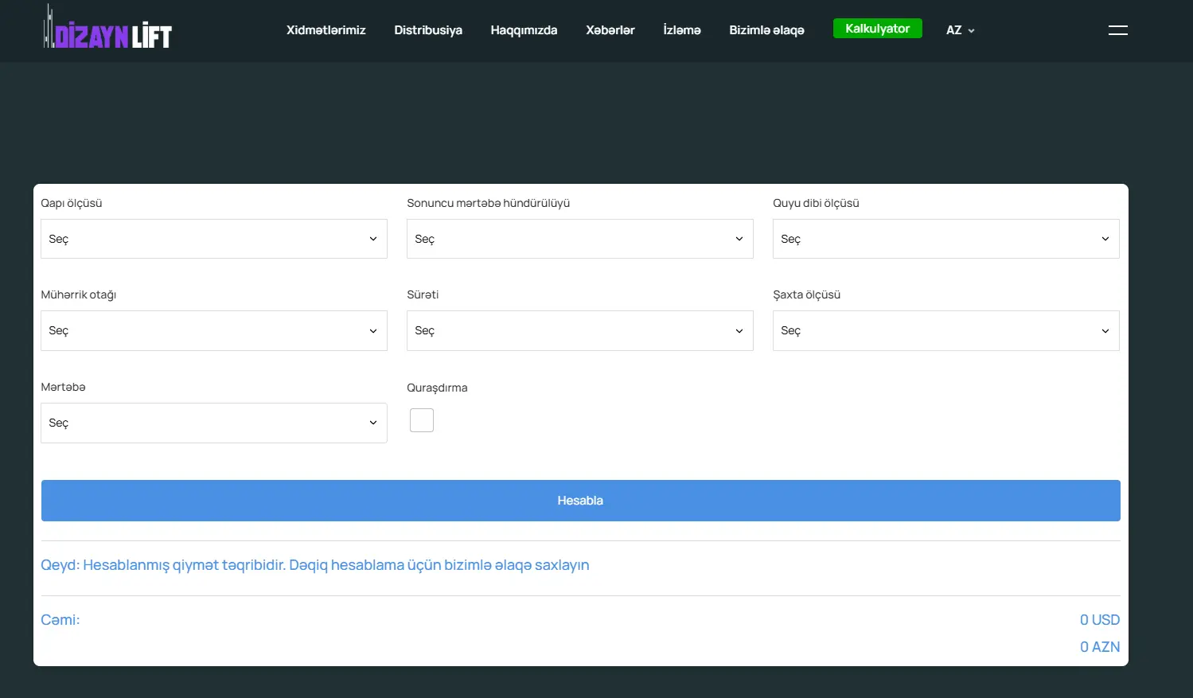Open Haqqımızda navigation link
The image size is (1193, 698).
[524, 30]
